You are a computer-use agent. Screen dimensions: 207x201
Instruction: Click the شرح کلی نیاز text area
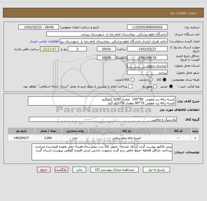[102, 101]
